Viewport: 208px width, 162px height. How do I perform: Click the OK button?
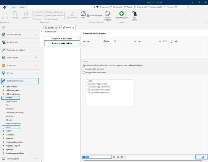(202, 157)
